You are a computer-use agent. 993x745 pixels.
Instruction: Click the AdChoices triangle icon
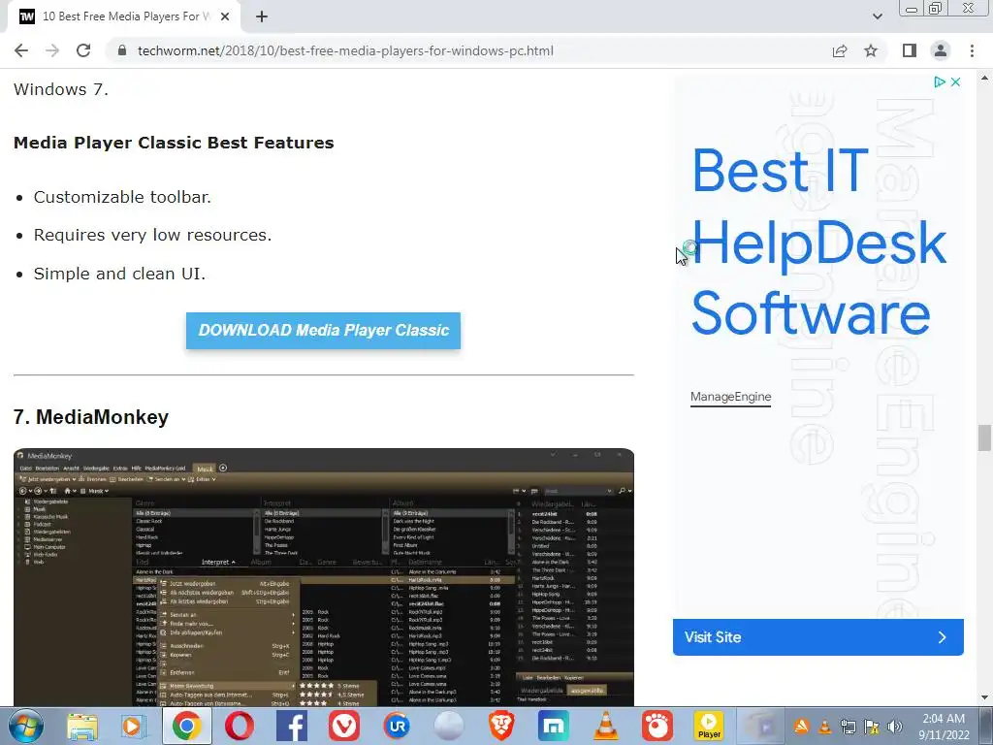(x=940, y=81)
